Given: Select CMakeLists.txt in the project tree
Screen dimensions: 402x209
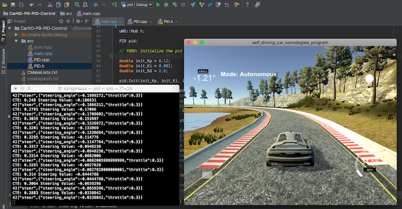Looking at the screenshot, I should (39, 72).
